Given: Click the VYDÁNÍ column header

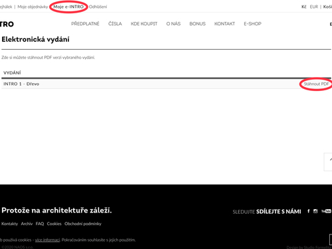Looking at the screenshot, I should coord(12,73).
